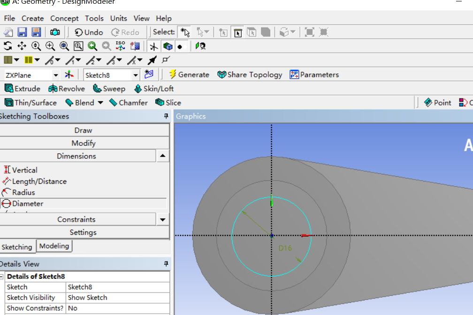Click the Zoom to Fit icon
The height and width of the screenshot is (315, 473).
point(64,46)
